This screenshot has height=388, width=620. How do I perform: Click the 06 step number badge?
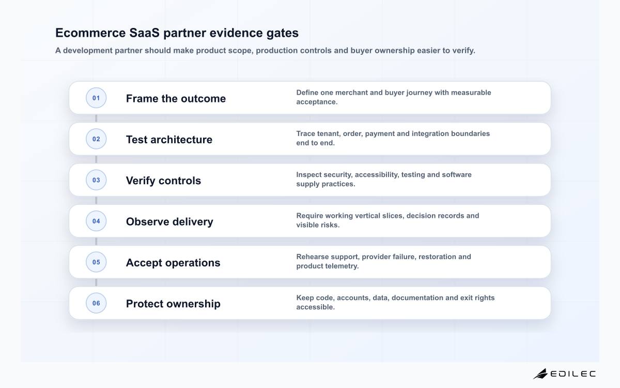point(96,303)
